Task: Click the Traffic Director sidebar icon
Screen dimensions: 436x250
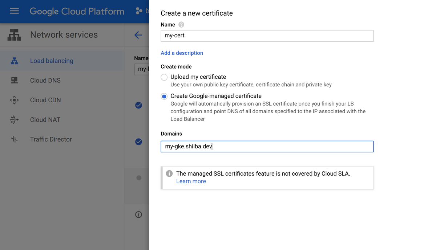Action: (x=14, y=139)
